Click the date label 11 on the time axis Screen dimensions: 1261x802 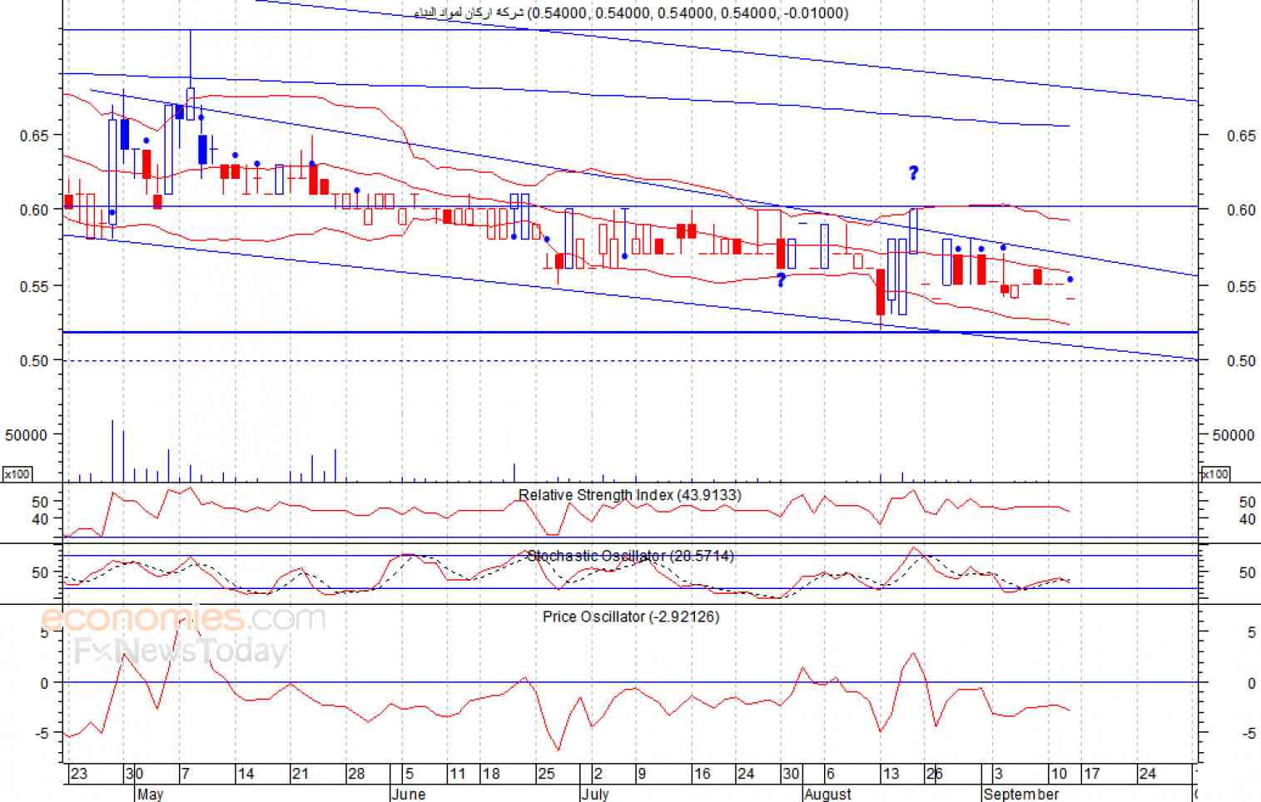click(x=458, y=774)
